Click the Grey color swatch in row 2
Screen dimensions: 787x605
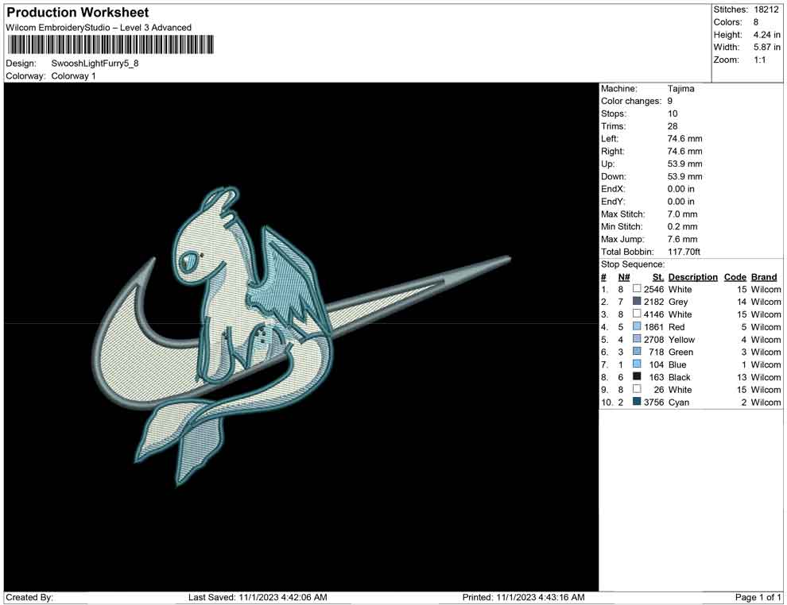click(637, 301)
